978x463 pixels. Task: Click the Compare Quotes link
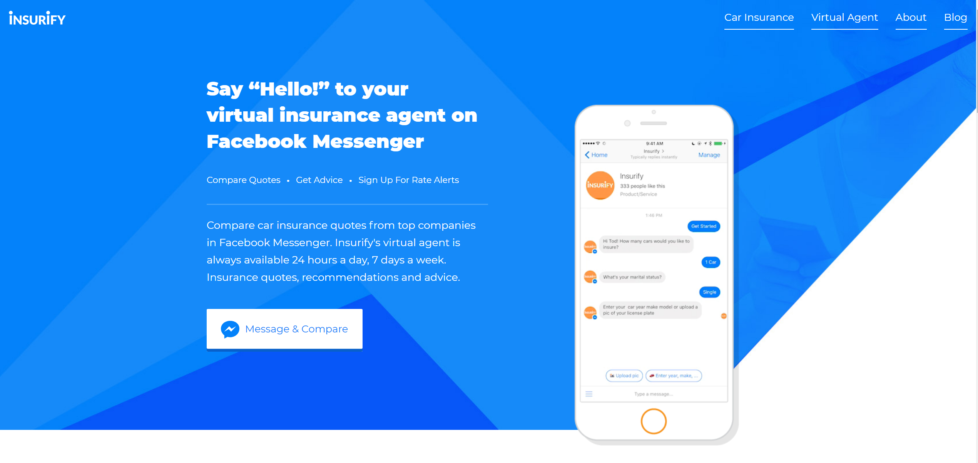point(243,180)
